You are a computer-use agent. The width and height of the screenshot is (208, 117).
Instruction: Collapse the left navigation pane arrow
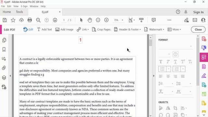10,76
